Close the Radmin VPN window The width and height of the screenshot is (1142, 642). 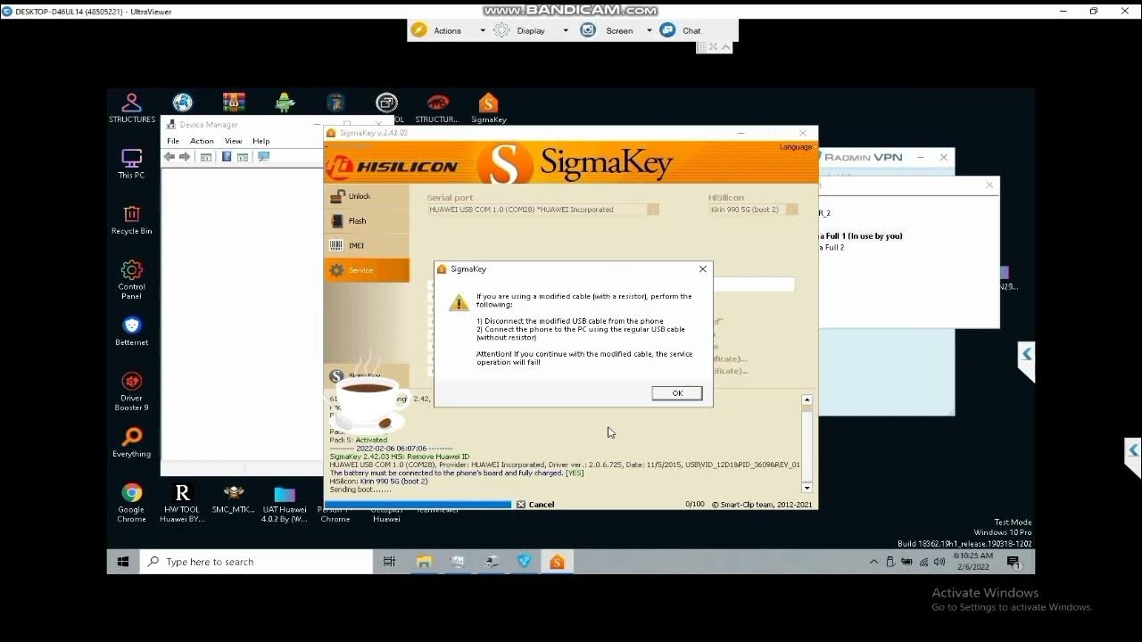(944, 158)
